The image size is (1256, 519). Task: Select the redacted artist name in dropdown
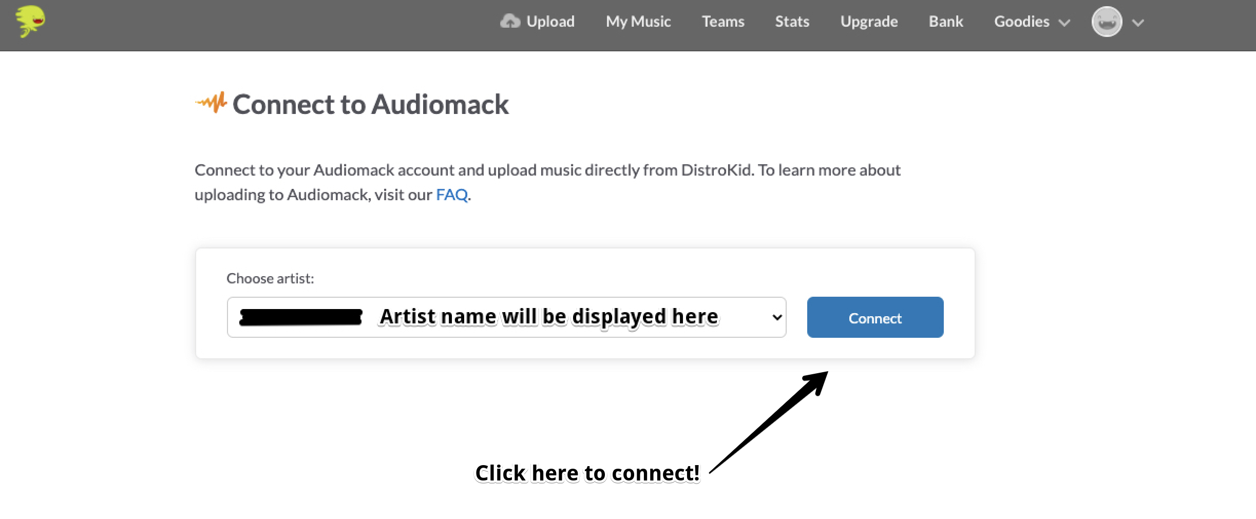tap(300, 317)
